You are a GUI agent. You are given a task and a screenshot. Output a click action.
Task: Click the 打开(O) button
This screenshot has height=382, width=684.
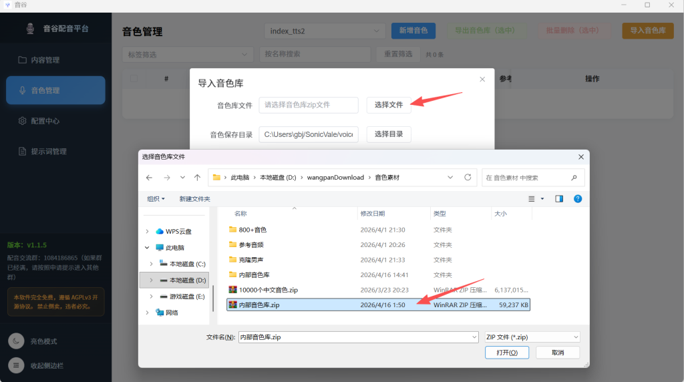pyautogui.click(x=507, y=353)
